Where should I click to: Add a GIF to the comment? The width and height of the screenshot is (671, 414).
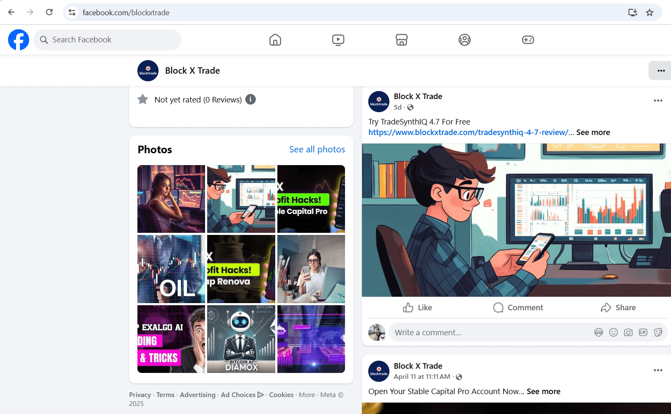(643, 332)
